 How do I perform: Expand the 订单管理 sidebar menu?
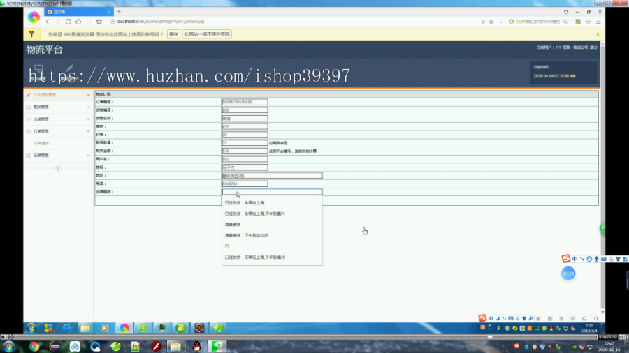57,131
